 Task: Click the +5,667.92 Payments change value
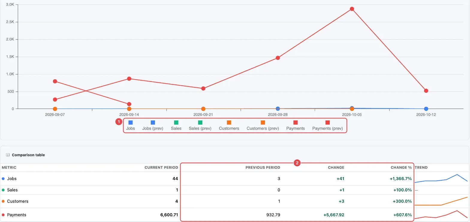[x=334, y=215]
